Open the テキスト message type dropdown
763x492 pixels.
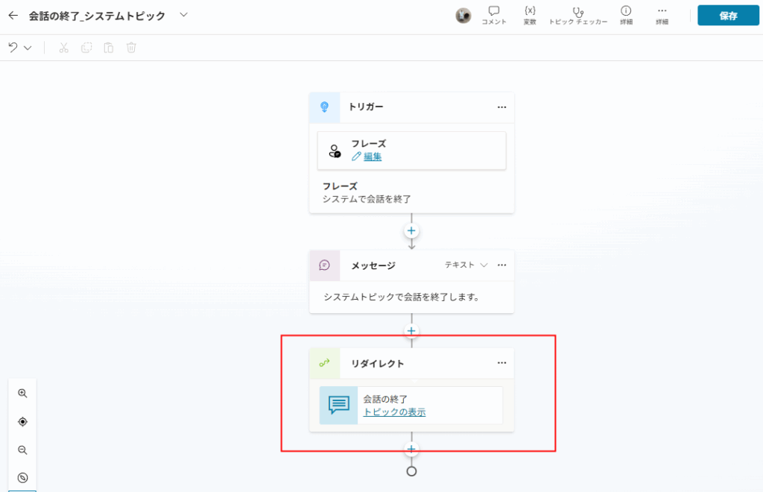[466, 265]
